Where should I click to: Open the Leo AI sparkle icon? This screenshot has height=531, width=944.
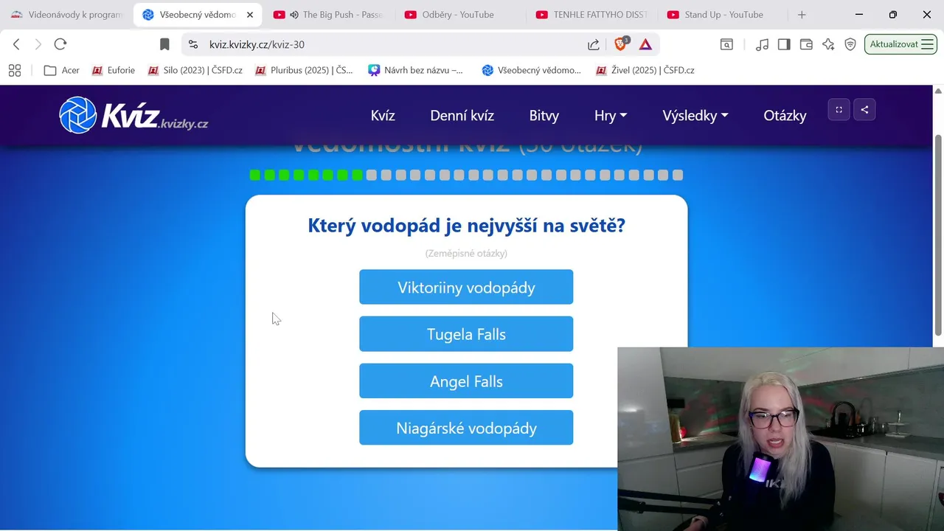(828, 44)
